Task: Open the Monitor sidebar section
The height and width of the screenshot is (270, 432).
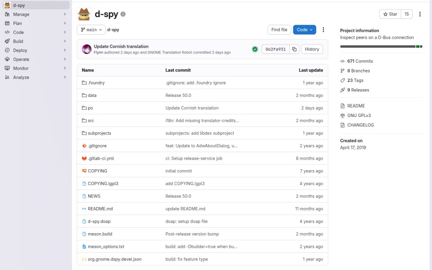Action: tap(36, 68)
